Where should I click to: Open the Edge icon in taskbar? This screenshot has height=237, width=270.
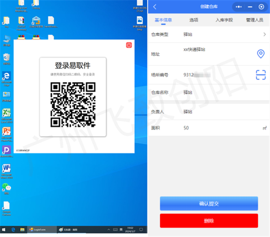pos(13,230)
